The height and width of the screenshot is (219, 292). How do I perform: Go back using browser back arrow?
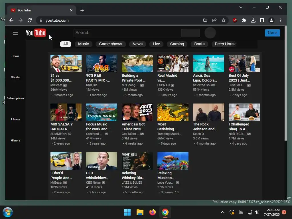[11, 20]
